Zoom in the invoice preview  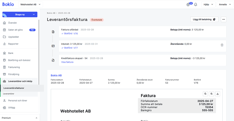pyautogui.click(x=212, y=94)
